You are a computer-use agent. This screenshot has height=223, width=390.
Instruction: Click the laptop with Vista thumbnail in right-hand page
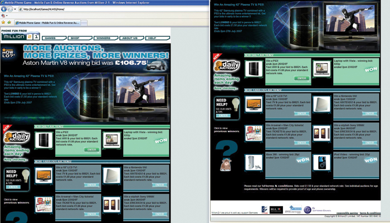coord(321,69)
